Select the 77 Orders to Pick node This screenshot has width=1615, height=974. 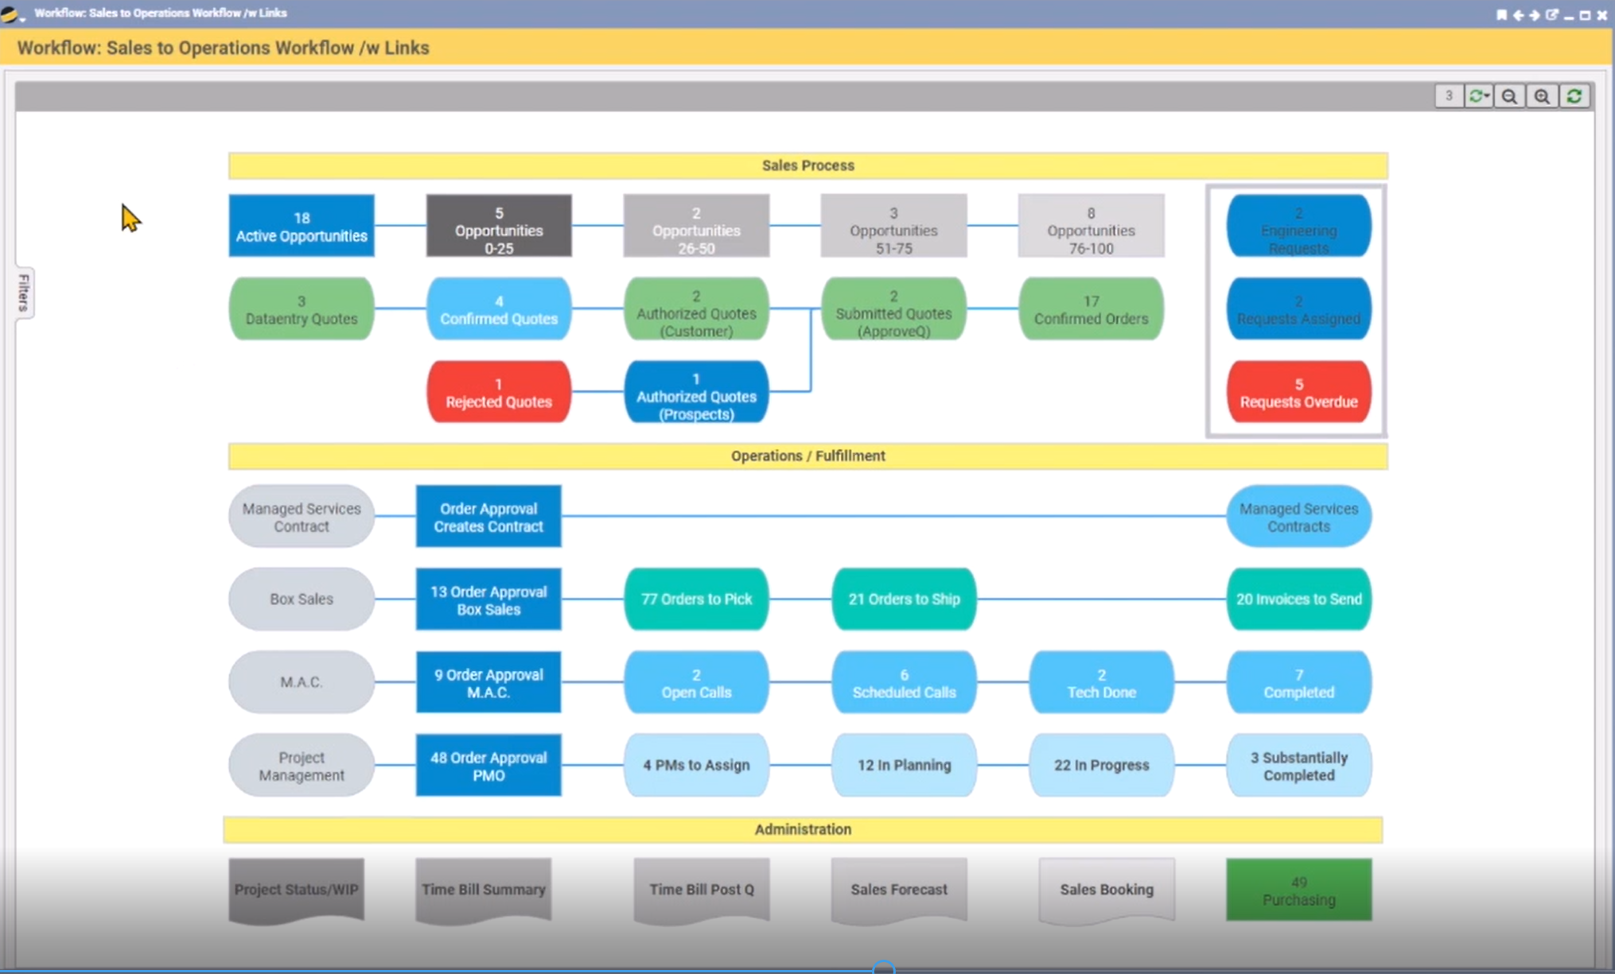(696, 599)
